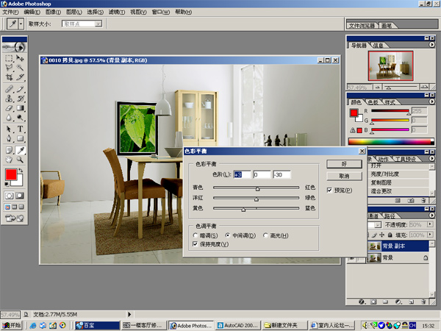The width and height of the screenshot is (441, 331).
Task: Select the Slice tool
Action: coord(20,76)
